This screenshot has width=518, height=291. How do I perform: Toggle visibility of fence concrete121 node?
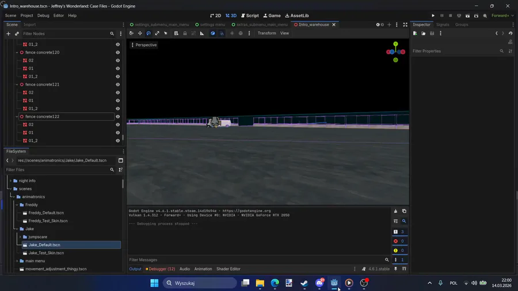pyautogui.click(x=117, y=85)
